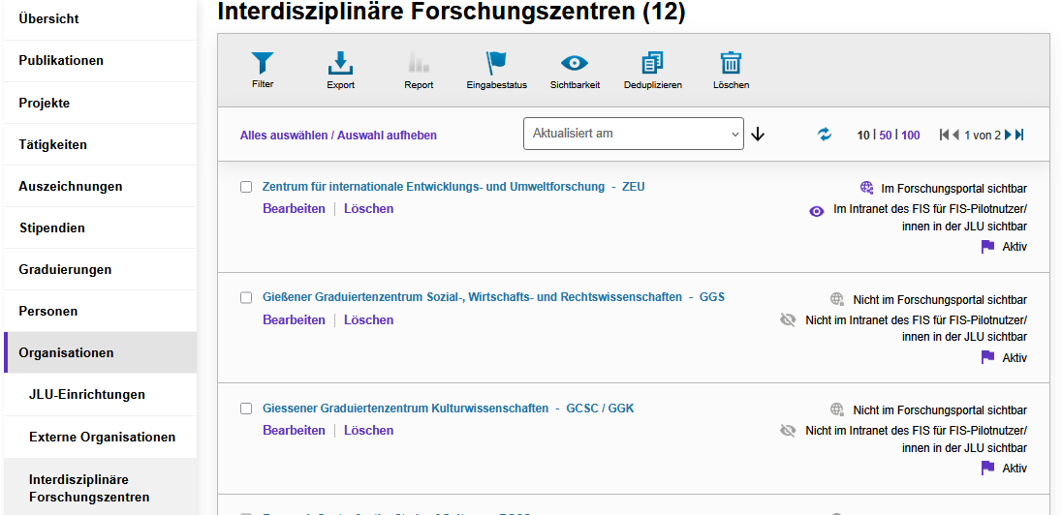This screenshot has height=515, width=1062.
Task: Check the ZEU entry checkbox
Action: tap(246, 187)
